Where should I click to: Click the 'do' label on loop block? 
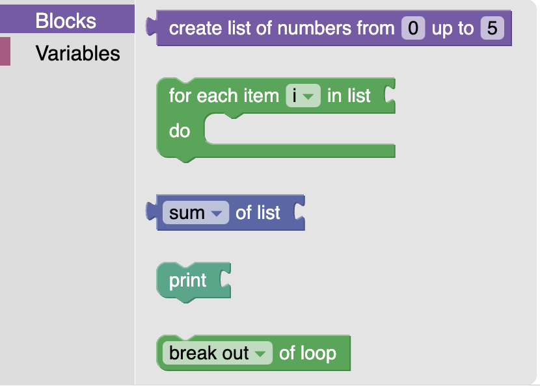point(180,131)
